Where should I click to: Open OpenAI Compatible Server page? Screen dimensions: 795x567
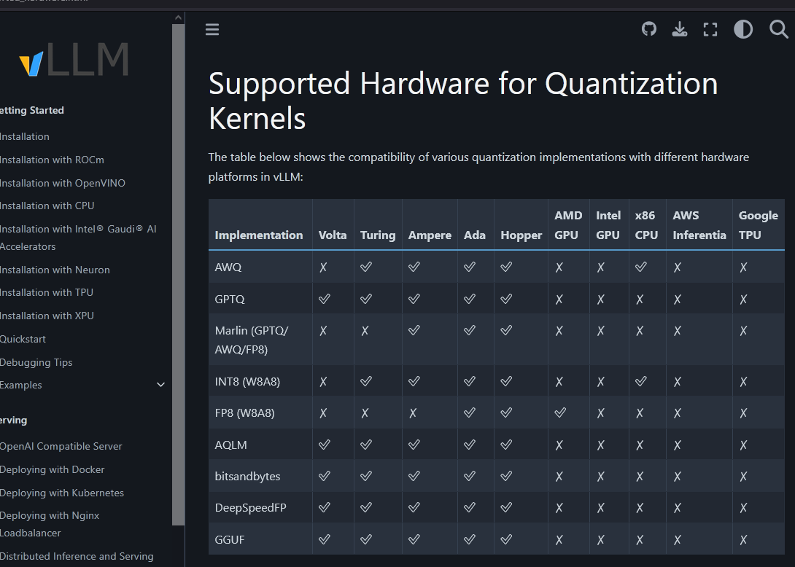point(61,446)
